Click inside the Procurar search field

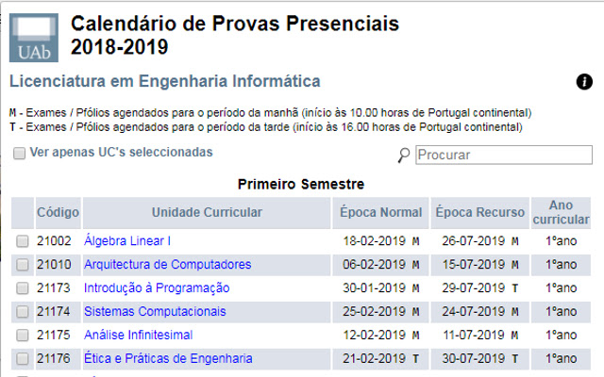click(504, 155)
